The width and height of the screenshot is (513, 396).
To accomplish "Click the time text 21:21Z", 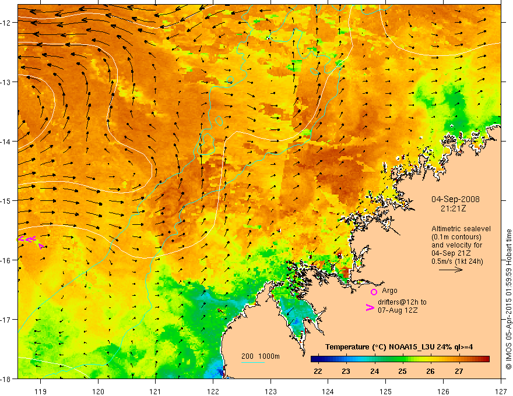I will point(453,208).
